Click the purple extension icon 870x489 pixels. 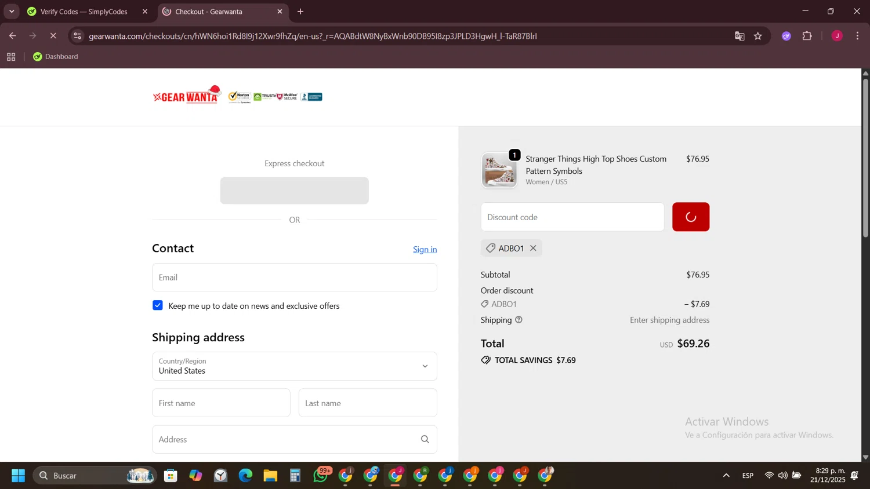pyautogui.click(x=786, y=36)
